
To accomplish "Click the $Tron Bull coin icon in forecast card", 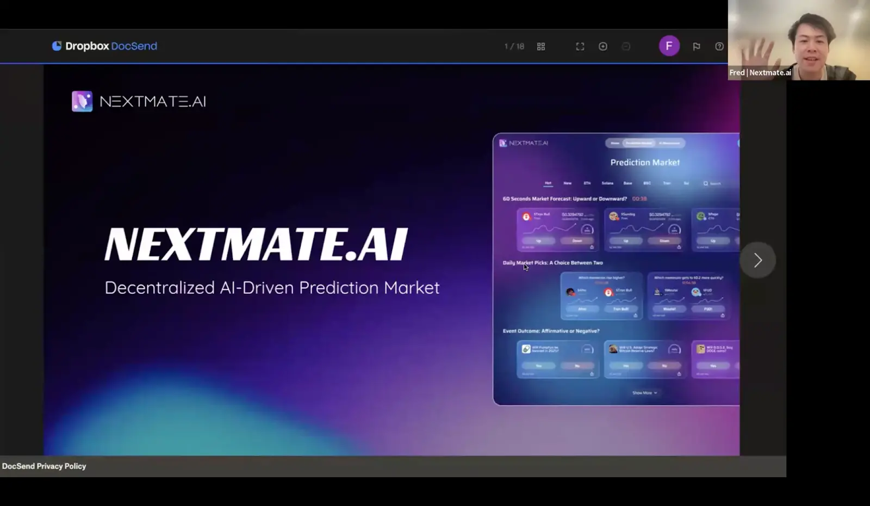I will 526,217.
